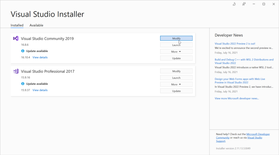Click the 'Visual Studio Professional 2017' title text
The width and height of the screenshot is (279, 155).
(48, 71)
